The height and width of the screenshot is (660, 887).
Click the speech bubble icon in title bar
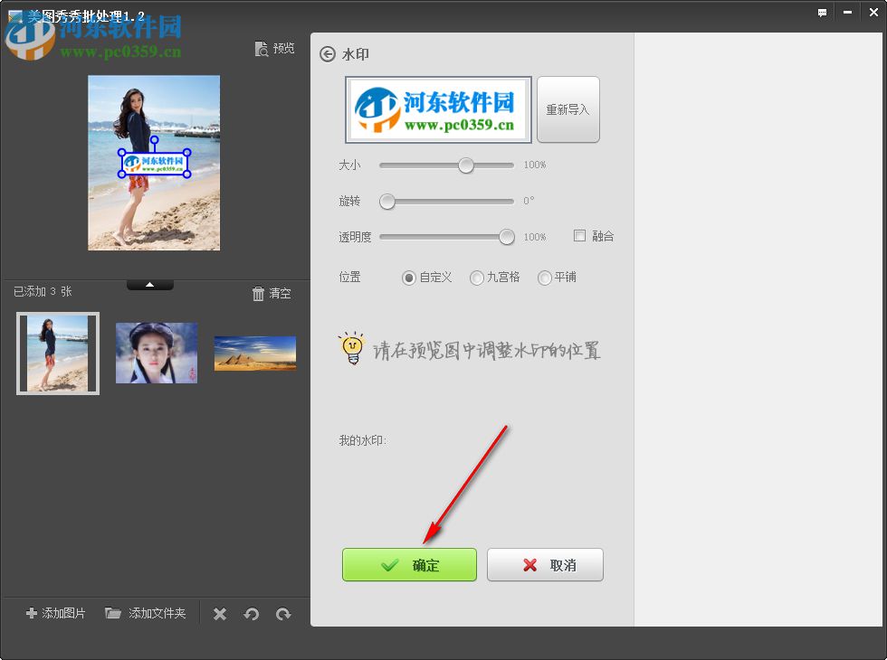point(822,12)
